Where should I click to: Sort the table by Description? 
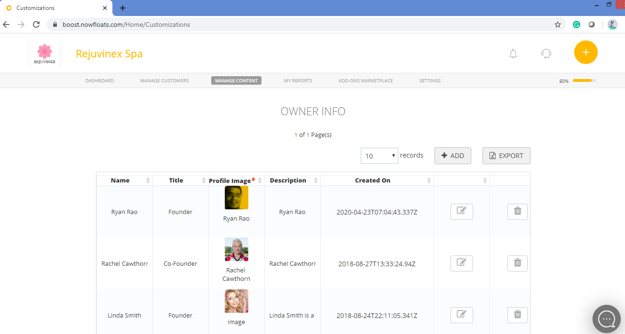[x=292, y=180]
